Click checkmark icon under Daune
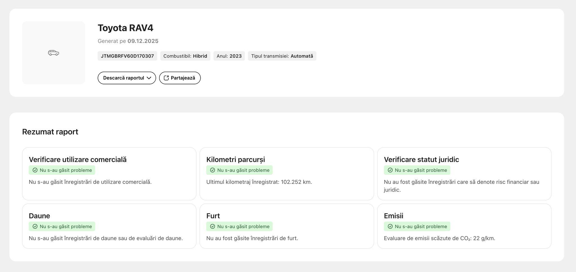 (x=35, y=226)
